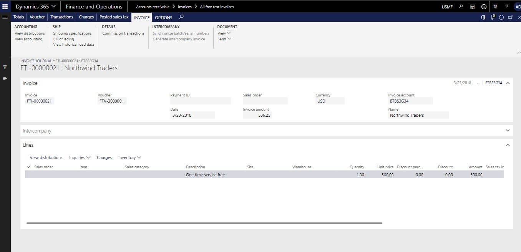The image size is (521, 252).
Task: Click the horizontal scrollbar of the Lines grid
Action: [x=204, y=223]
